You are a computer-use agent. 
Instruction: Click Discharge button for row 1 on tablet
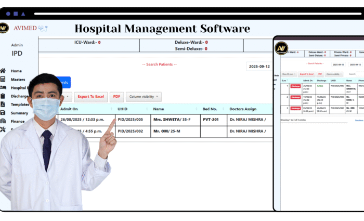(295, 86)
